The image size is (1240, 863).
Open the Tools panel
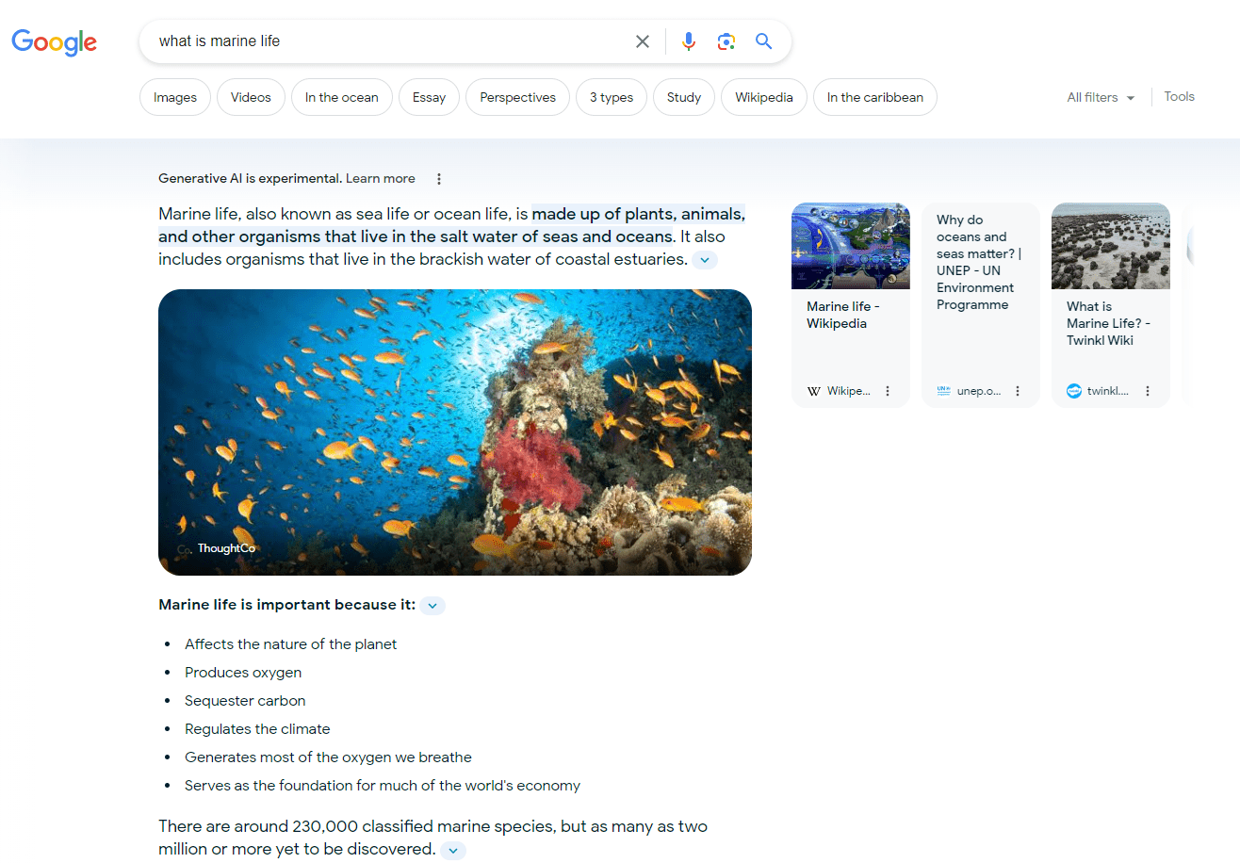pyautogui.click(x=1179, y=95)
